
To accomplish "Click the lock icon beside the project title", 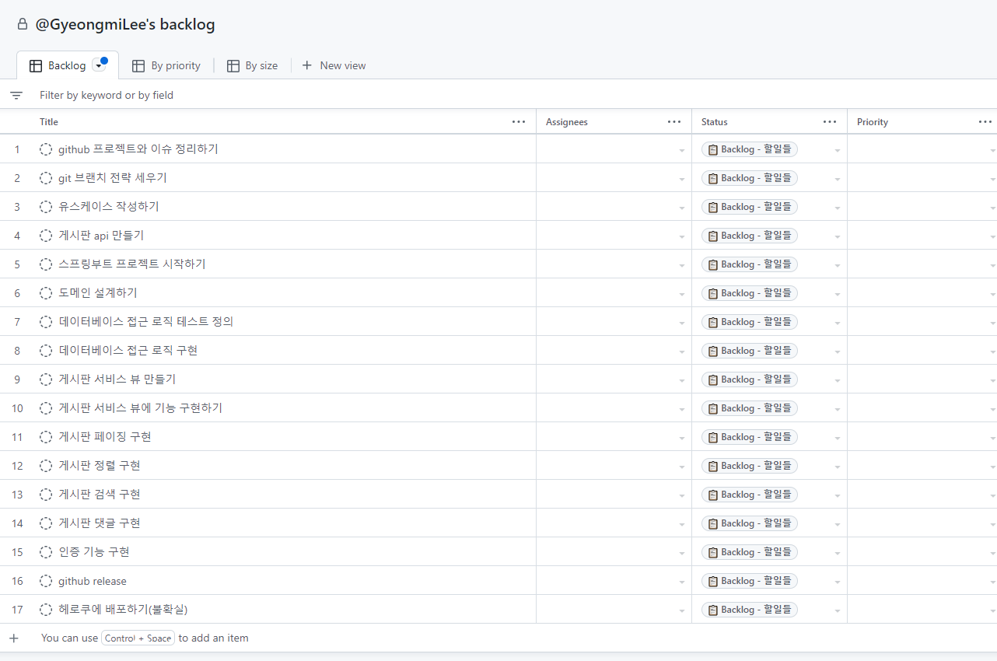I will [23, 24].
